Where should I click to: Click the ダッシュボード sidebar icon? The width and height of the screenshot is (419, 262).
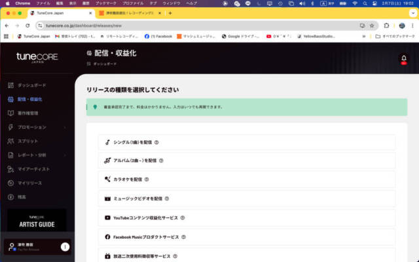coord(10,85)
